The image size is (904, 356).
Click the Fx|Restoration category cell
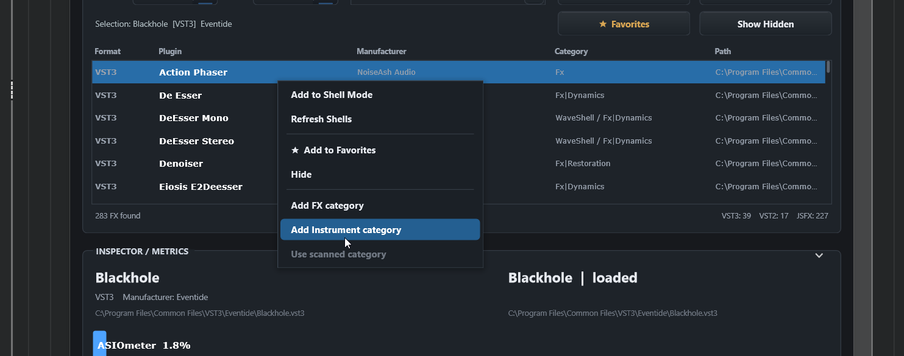coord(583,164)
